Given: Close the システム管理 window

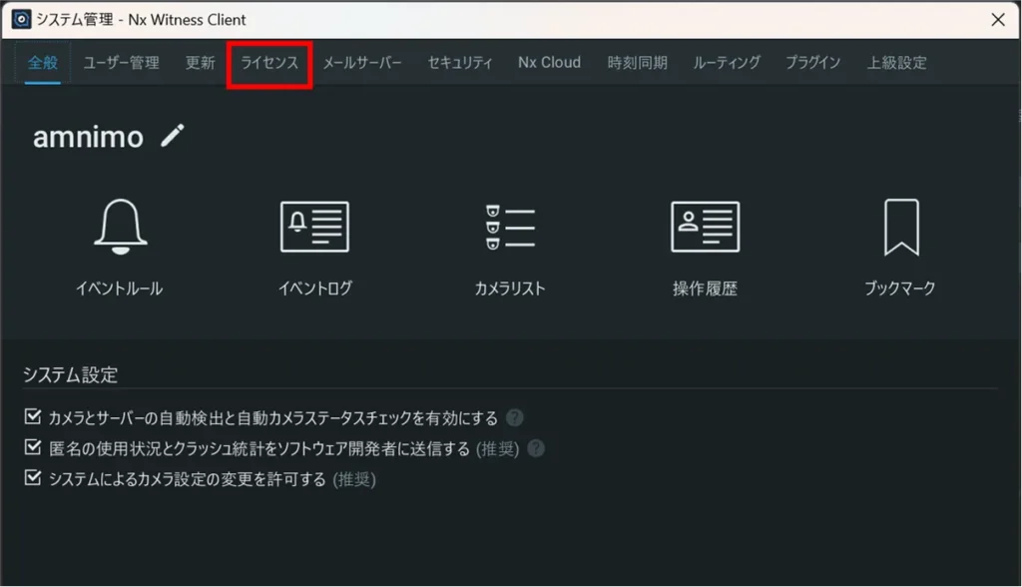Looking at the screenshot, I should click(x=997, y=19).
